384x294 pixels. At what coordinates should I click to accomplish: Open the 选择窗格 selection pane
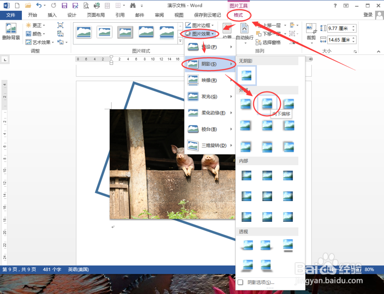268,42
